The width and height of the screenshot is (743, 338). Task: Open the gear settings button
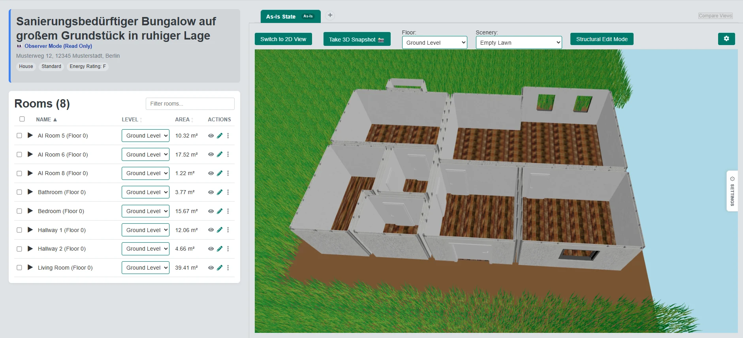(x=726, y=39)
